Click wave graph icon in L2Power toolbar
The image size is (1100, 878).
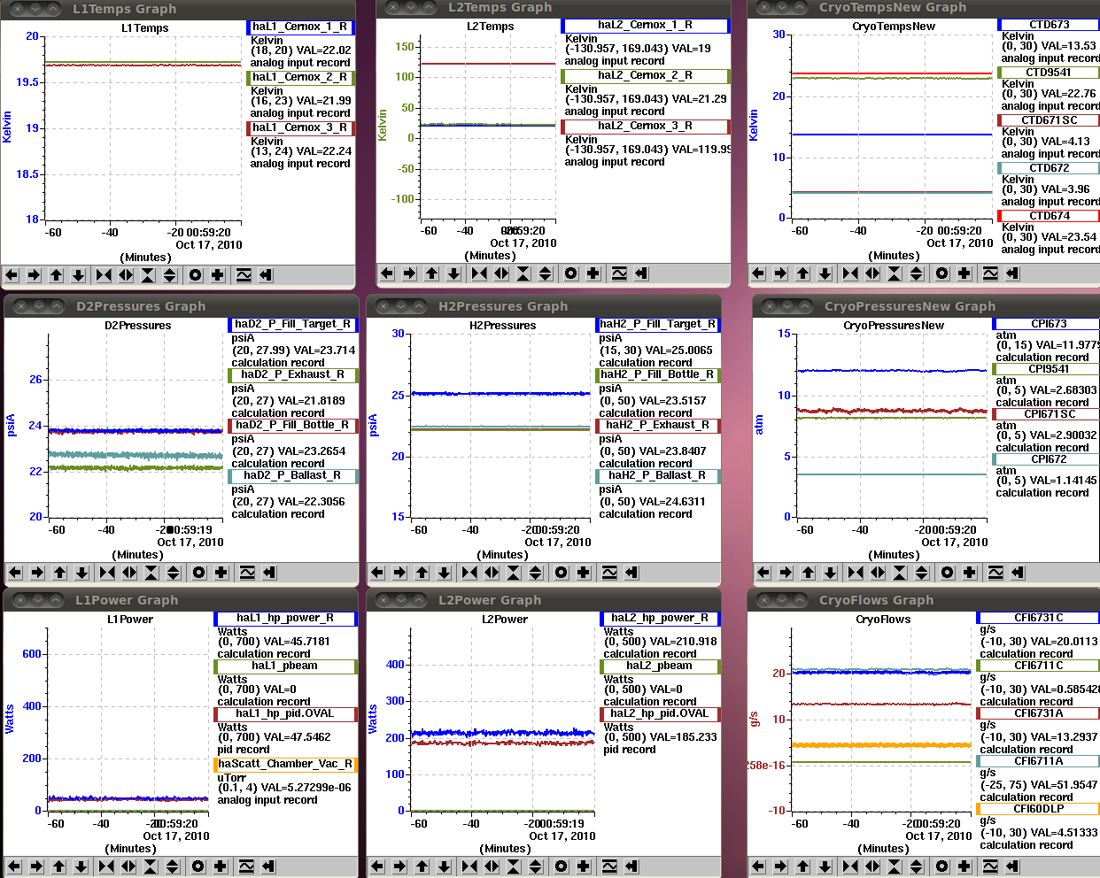609,866
